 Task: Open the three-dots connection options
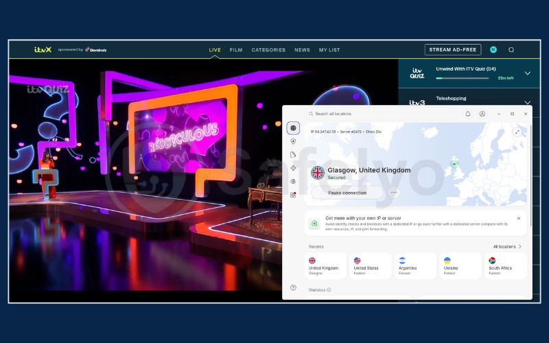(393, 193)
